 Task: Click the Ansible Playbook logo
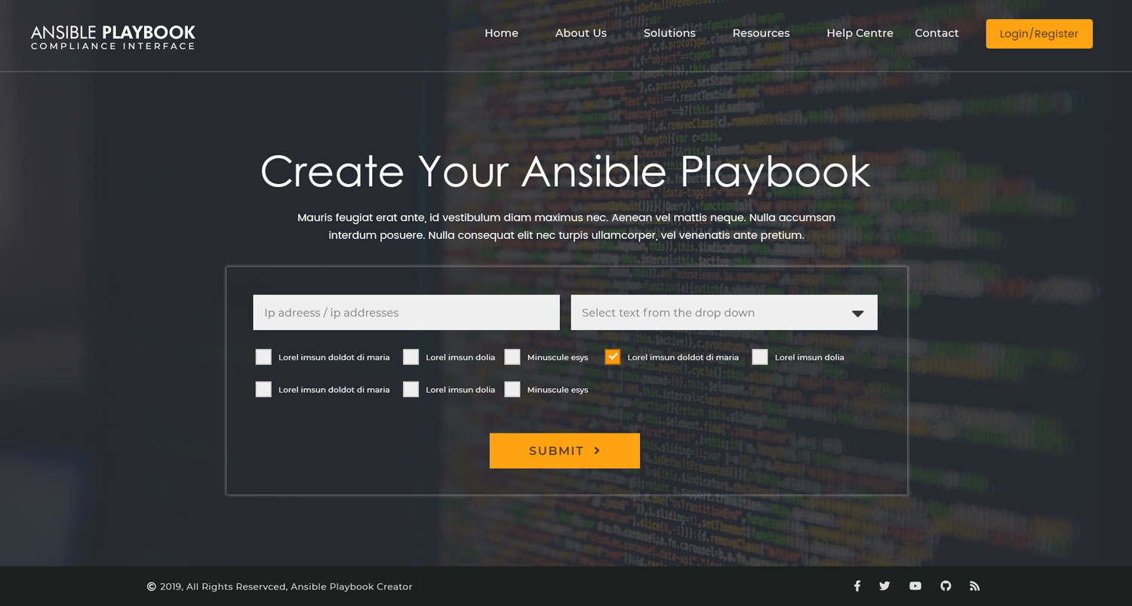point(113,37)
